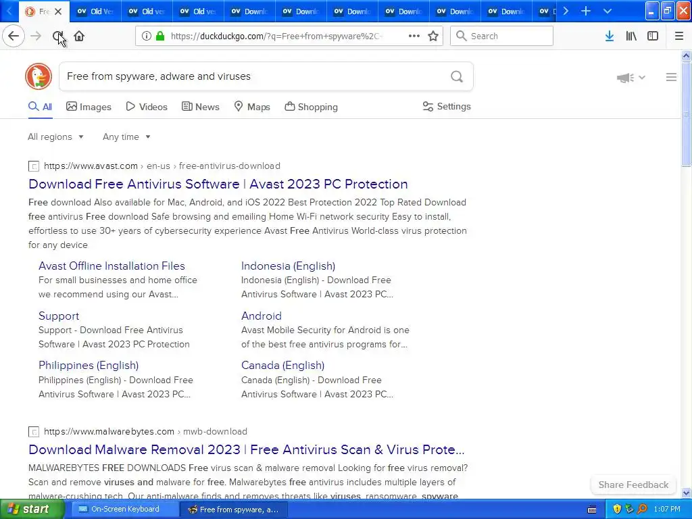Click the malwarebytes.com result URL text
The image size is (692, 519).
coord(145,431)
